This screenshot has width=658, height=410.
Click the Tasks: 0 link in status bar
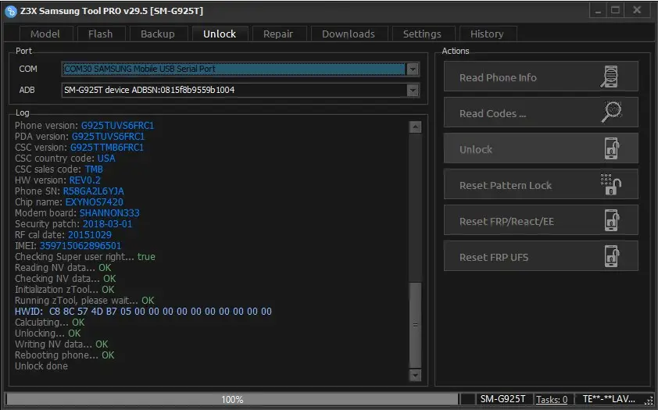tap(552, 399)
